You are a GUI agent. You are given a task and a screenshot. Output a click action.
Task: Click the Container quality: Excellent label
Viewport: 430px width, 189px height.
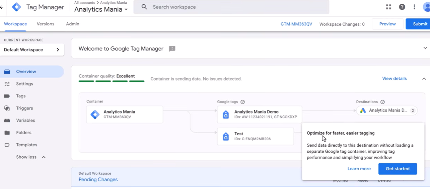[107, 76]
